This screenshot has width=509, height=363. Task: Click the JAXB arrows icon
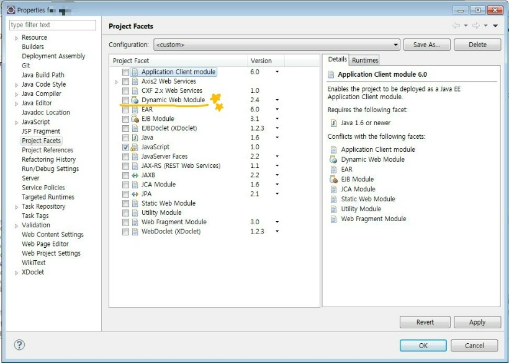coord(135,175)
